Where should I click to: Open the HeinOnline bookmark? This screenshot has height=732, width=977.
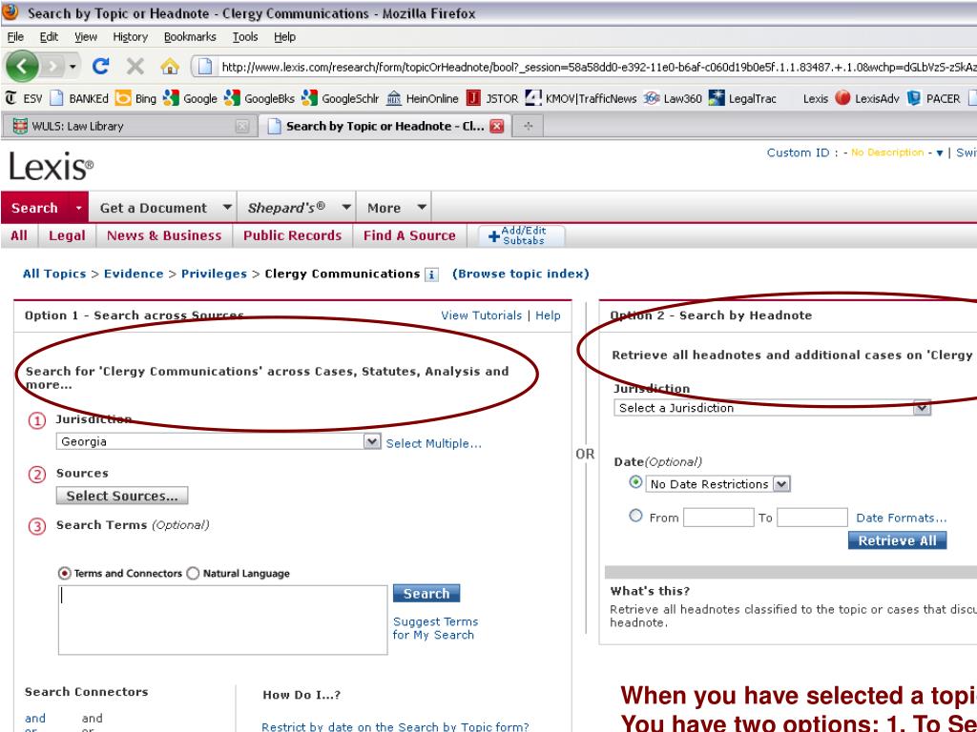422,98
